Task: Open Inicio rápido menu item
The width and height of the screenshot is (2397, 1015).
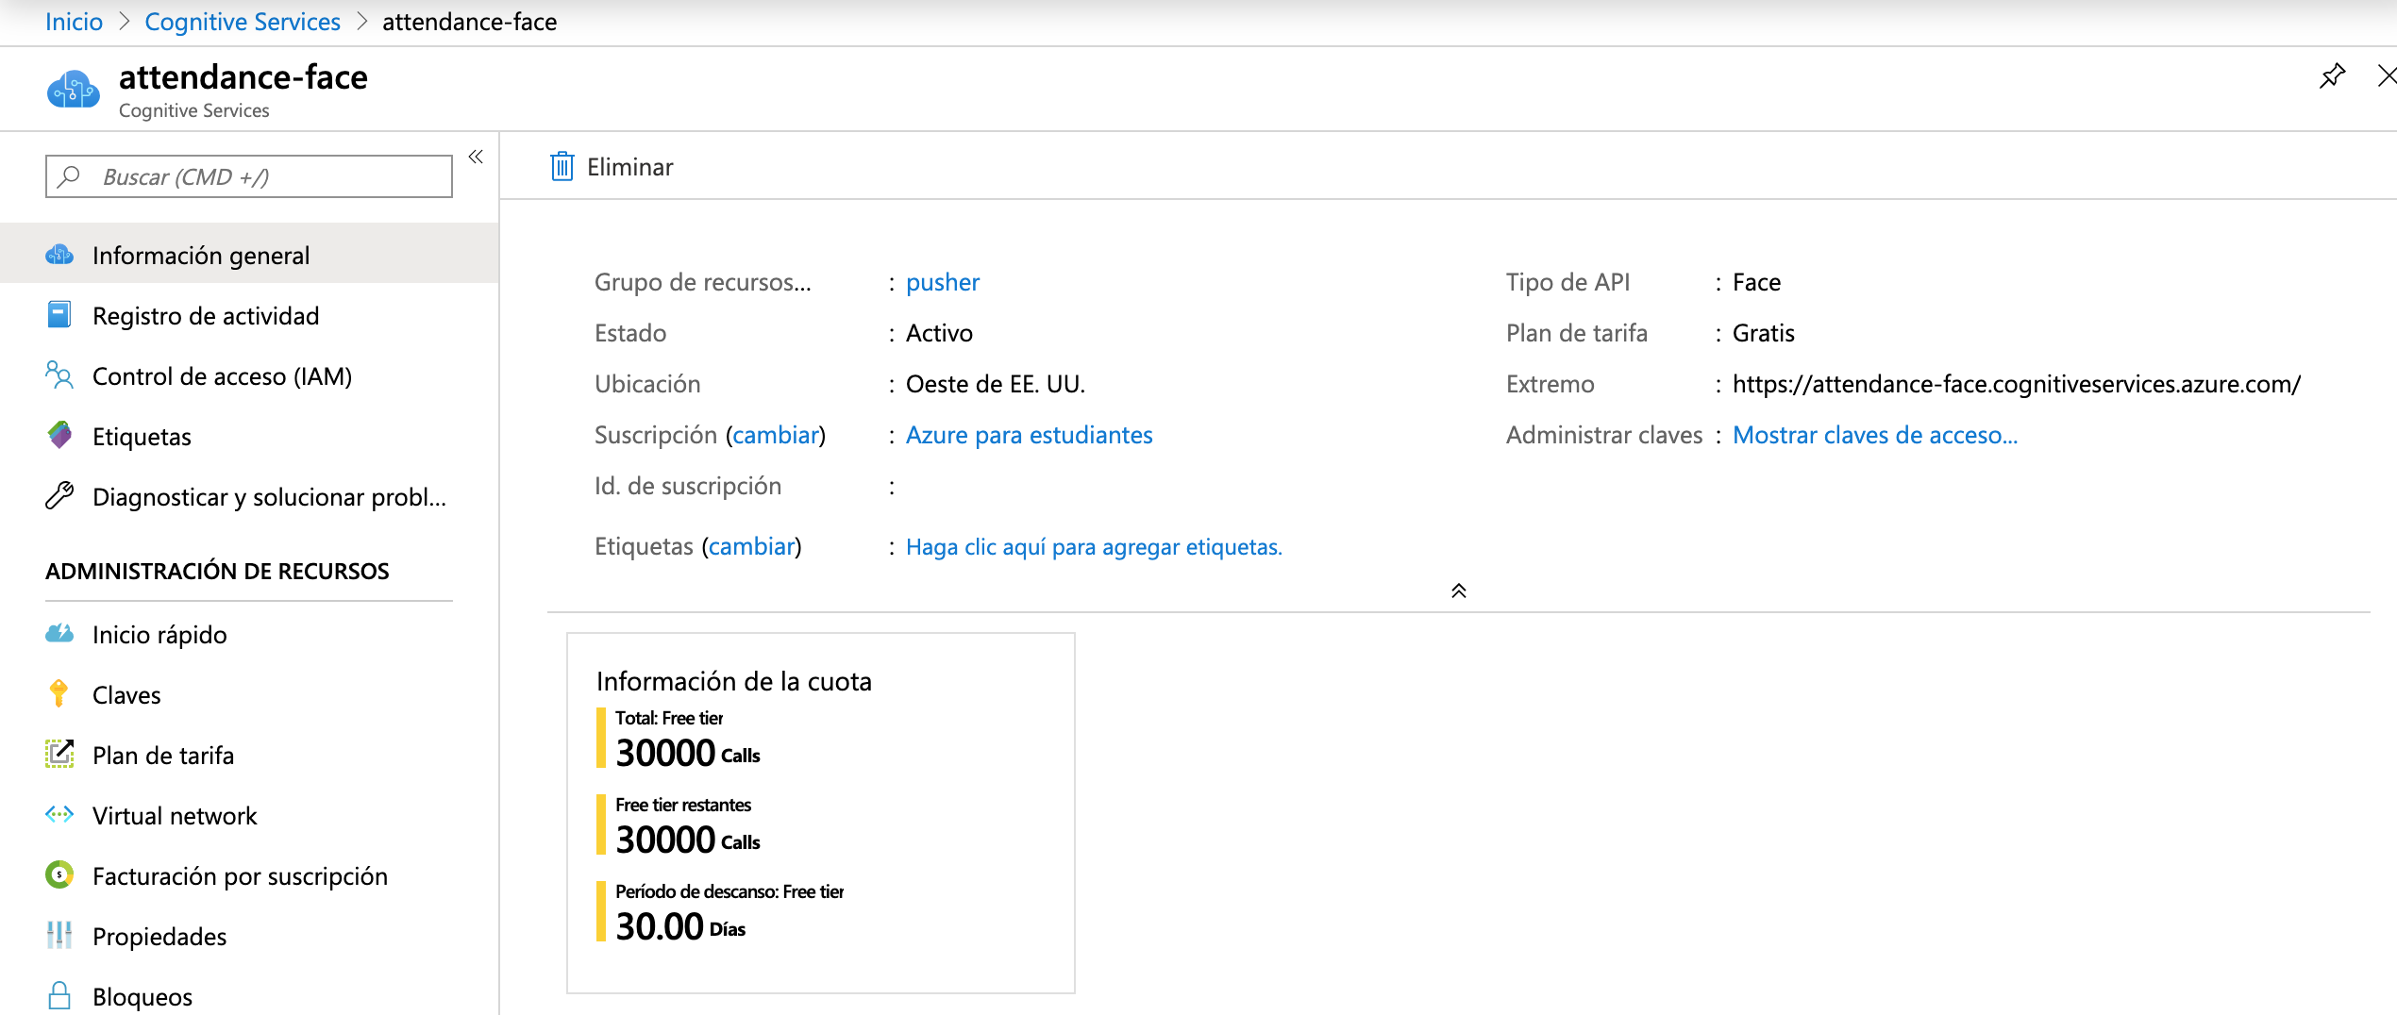Action: click(249, 634)
